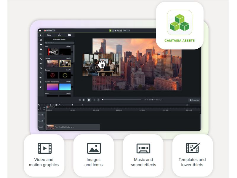The width and height of the screenshot is (237, 178).
Task: See all Dynamic Backgrounds assets
Action: (68, 82)
